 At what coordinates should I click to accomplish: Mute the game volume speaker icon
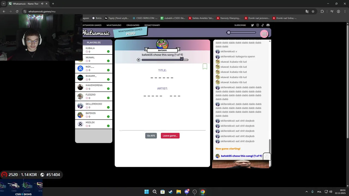228,32
